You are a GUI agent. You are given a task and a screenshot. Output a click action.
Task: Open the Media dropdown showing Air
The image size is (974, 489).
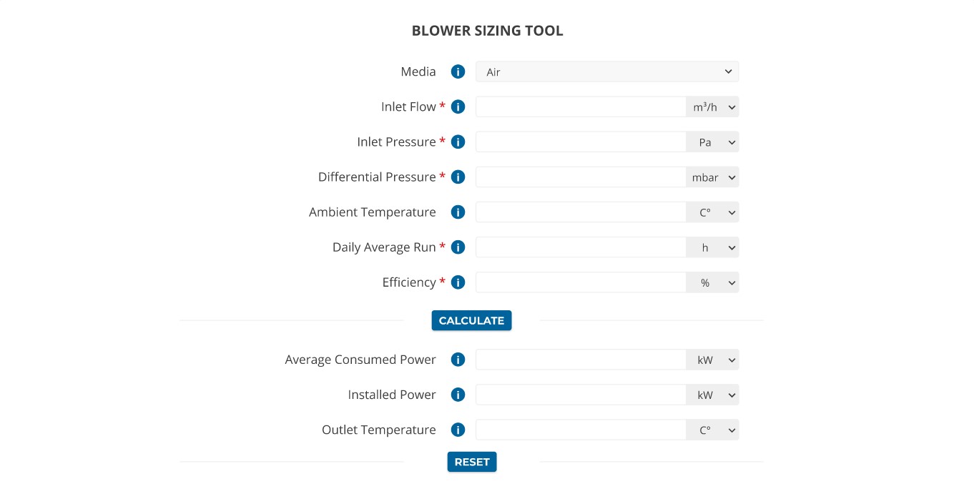click(x=606, y=71)
